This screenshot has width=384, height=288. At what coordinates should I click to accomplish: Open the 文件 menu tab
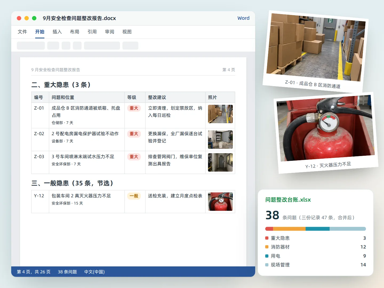pos(22,32)
